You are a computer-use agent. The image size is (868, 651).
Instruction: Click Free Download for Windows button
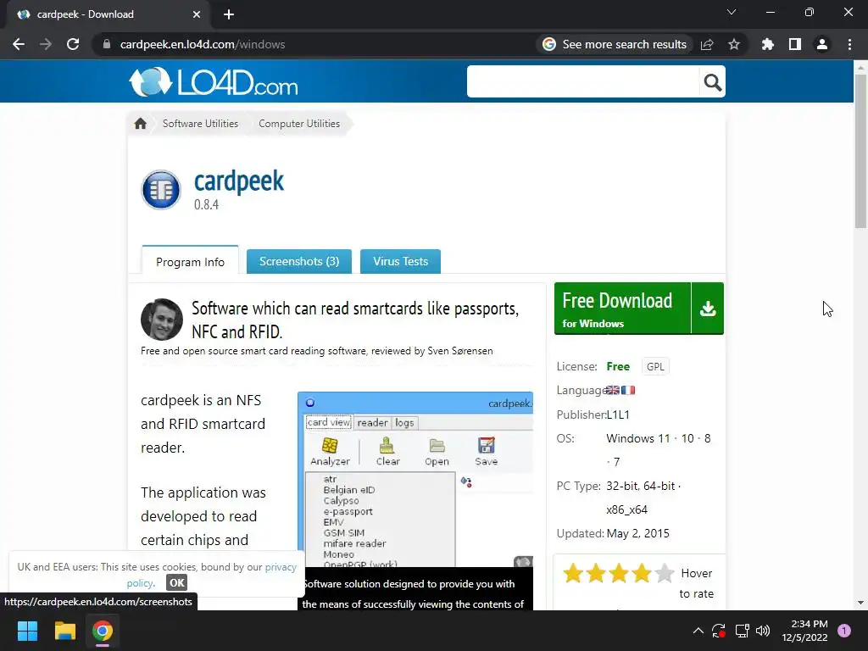pyautogui.click(x=623, y=309)
